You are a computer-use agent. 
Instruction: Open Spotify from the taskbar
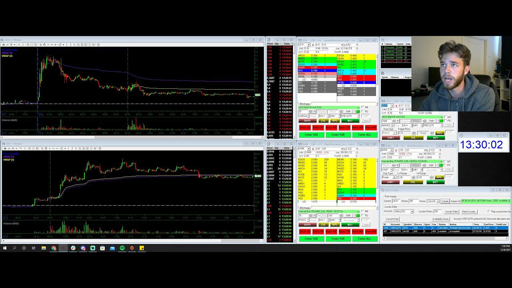(122, 248)
